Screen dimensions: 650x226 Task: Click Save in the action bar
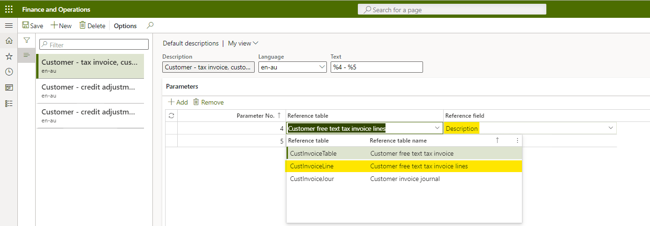tap(32, 26)
